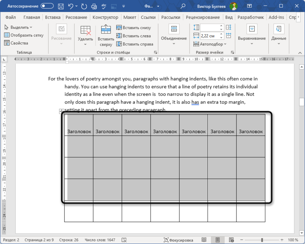Zoom in with the plus button
This screenshot has width=305, height=244.
tap(282, 240)
